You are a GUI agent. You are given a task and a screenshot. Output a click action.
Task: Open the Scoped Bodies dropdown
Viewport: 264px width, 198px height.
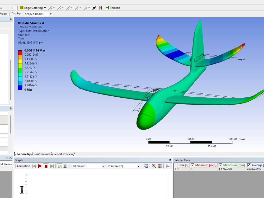(x=50, y=14)
